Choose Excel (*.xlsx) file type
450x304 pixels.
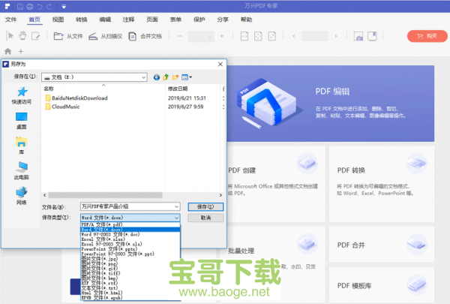pyautogui.click(x=130, y=239)
